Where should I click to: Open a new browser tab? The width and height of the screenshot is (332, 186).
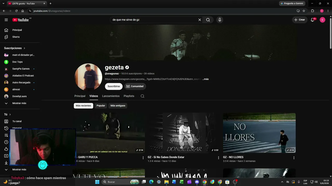tap(50, 3)
